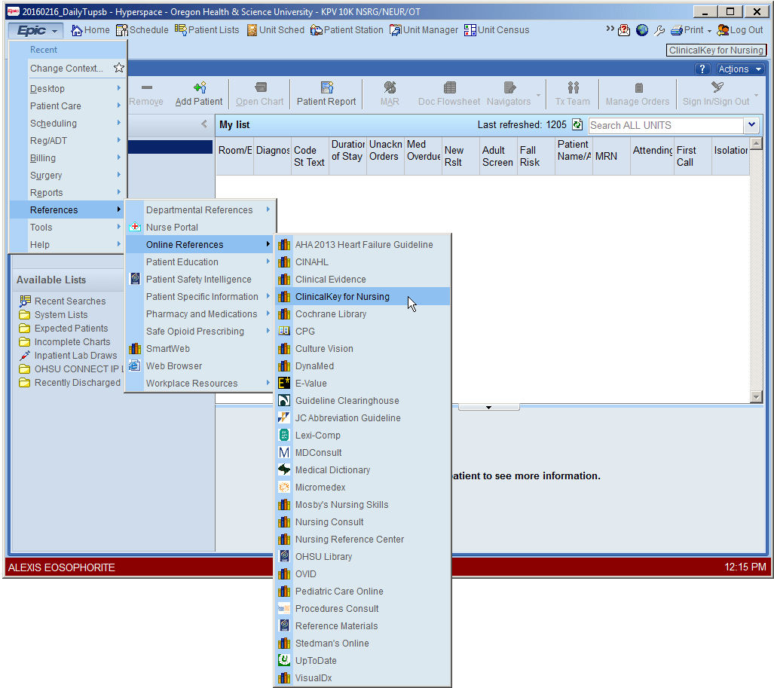Open VisualDx reference

(x=363, y=678)
